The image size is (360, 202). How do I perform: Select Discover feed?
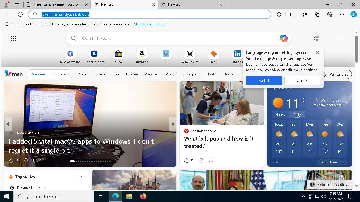click(x=38, y=74)
